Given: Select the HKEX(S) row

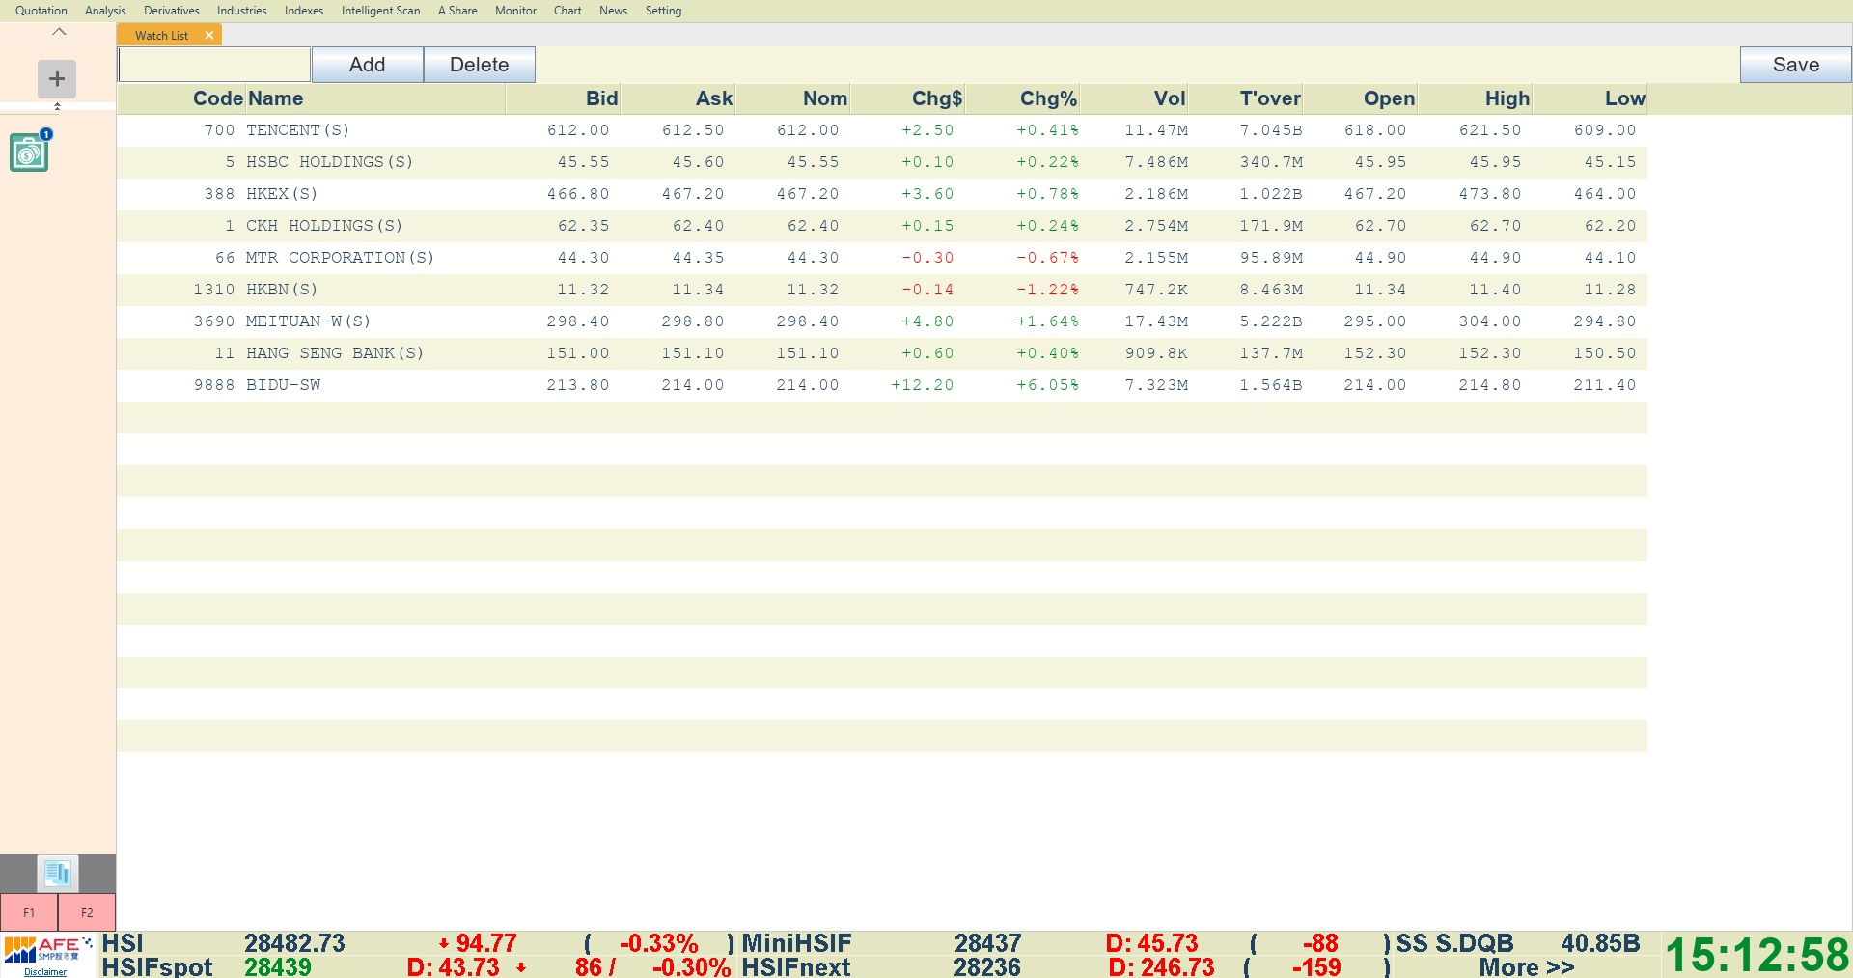Looking at the screenshot, I should click(x=882, y=194).
